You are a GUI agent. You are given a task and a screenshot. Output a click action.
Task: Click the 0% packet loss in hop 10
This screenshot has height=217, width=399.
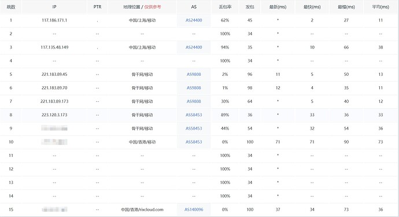[225, 142]
